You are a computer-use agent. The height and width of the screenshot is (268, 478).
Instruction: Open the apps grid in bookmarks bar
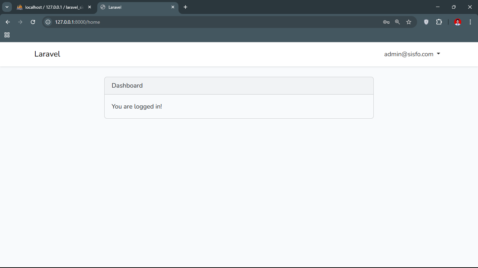(x=7, y=35)
